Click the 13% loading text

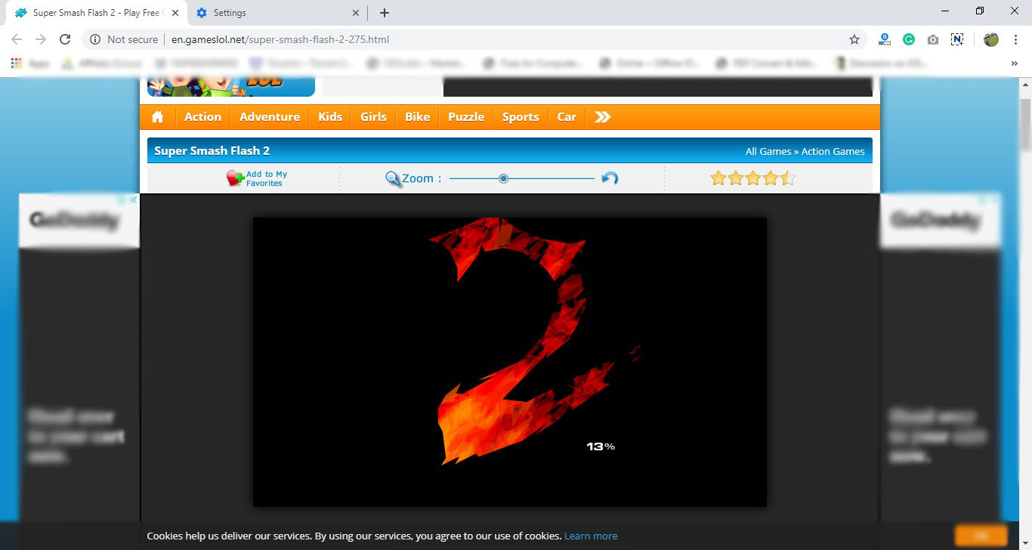pos(601,446)
